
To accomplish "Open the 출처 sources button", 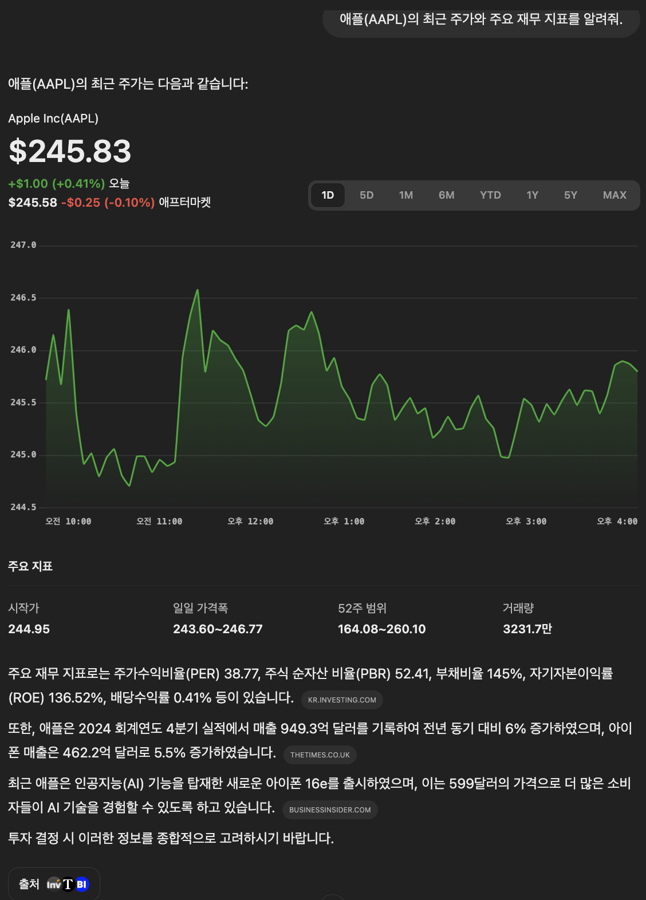I will tap(54, 884).
